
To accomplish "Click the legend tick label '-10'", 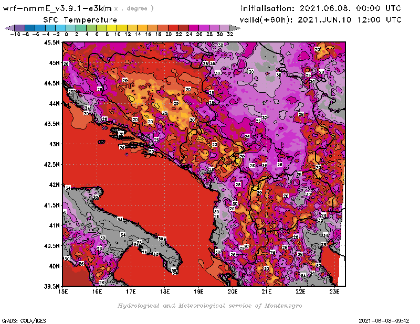I will [15, 34].
